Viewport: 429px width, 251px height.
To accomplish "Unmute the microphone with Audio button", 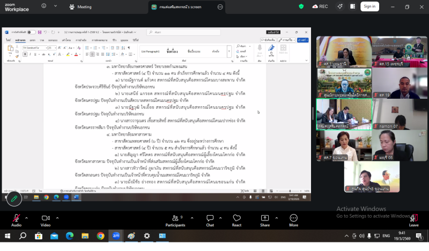I will (16, 218).
